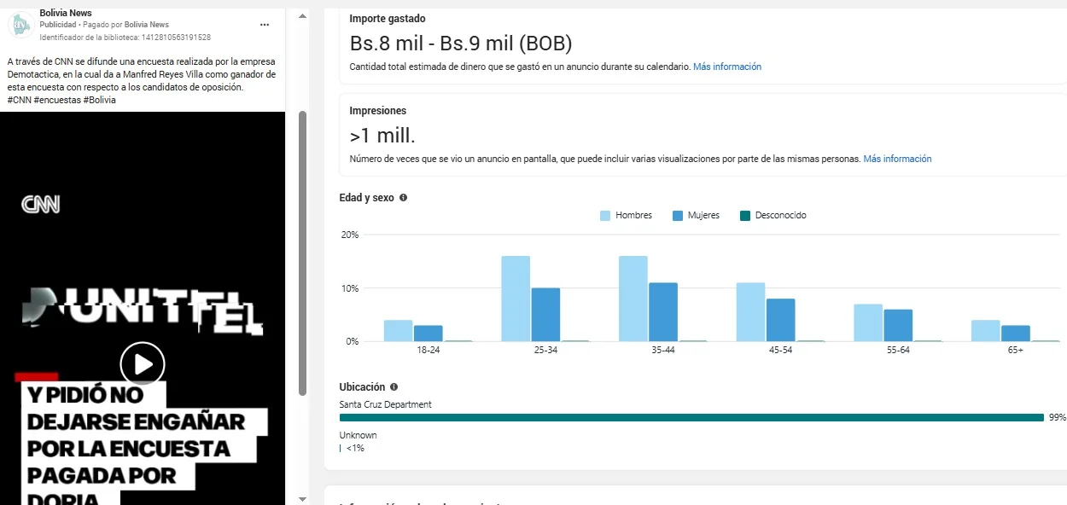Viewport: 1067px width, 505px height.
Task: Click the scroll down arrow of the ad panel
Action: [x=302, y=498]
